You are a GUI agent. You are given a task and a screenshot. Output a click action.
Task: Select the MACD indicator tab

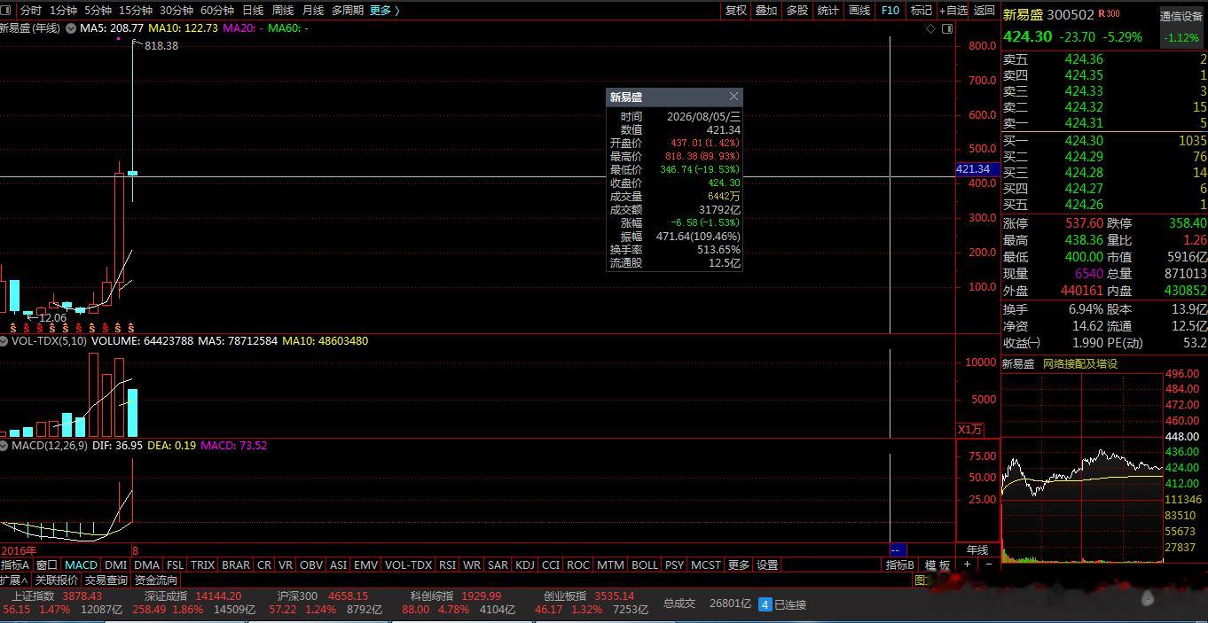point(81,565)
